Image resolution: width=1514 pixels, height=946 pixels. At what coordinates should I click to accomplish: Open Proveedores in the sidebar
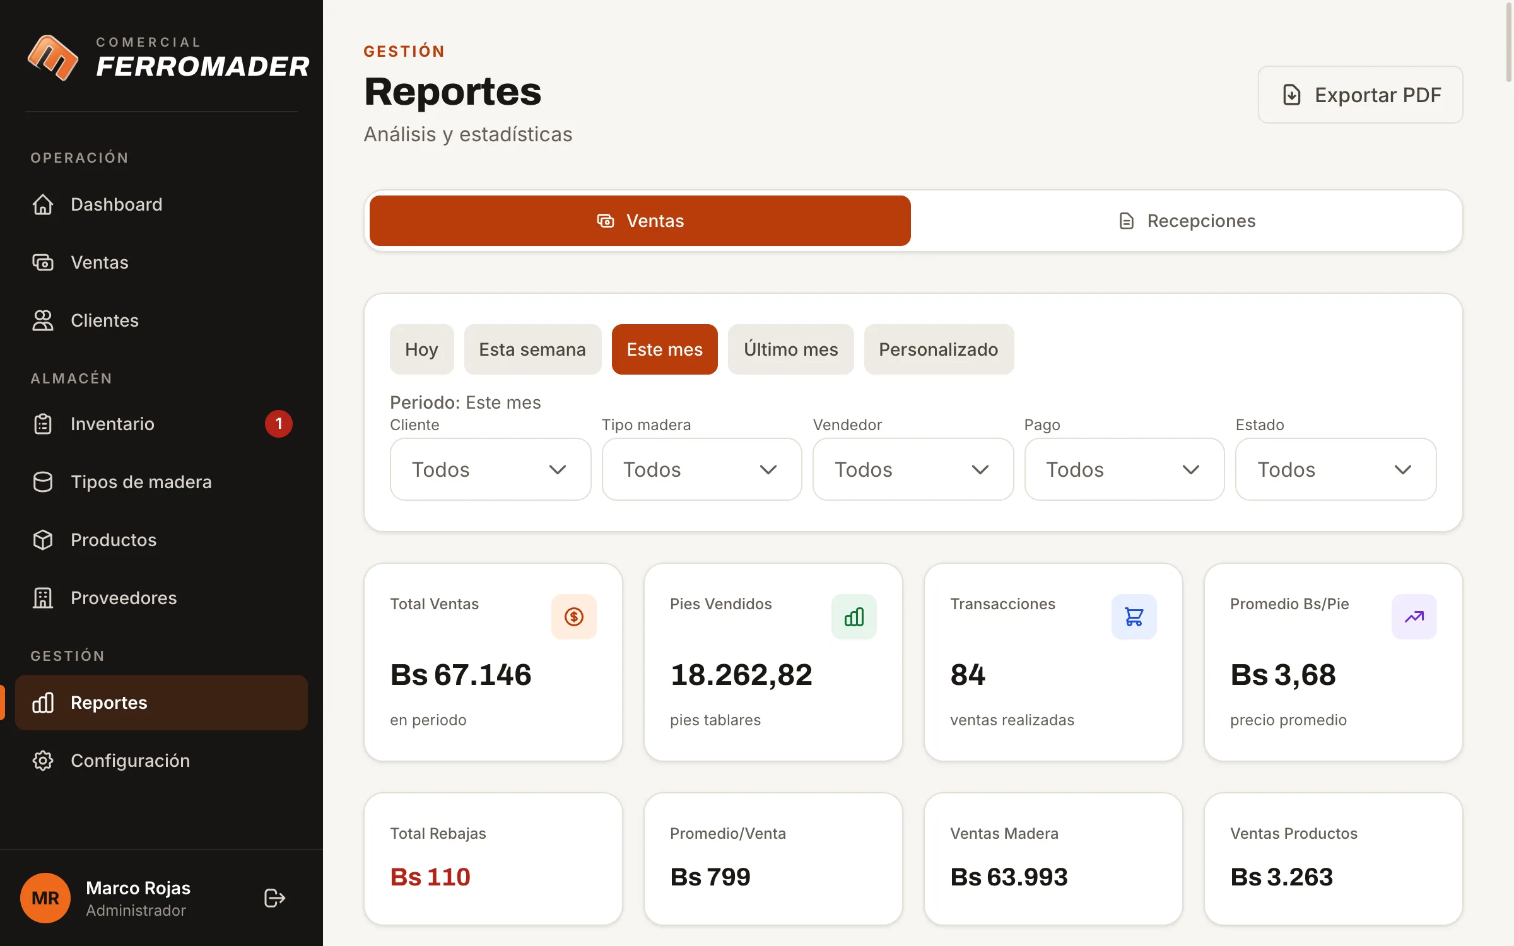click(x=161, y=598)
